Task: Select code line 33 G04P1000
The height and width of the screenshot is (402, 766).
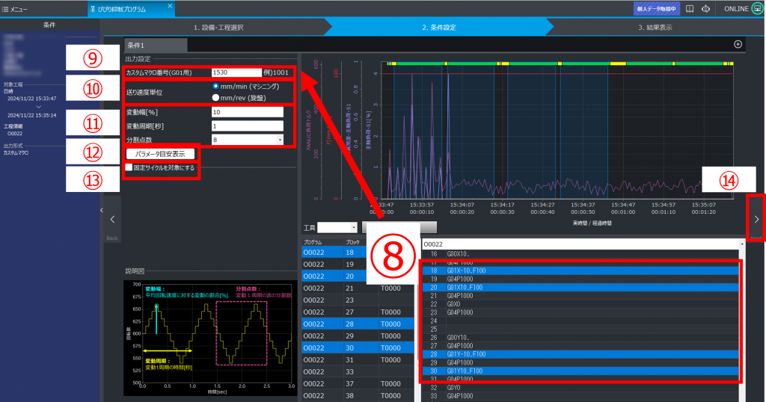Action: click(x=580, y=396)
